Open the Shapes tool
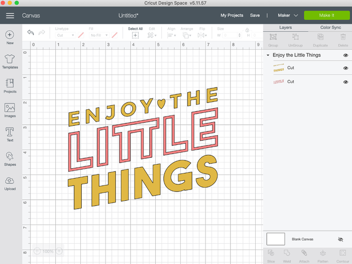The width and height of the screenshot is (352, 264). click(10, 158)
